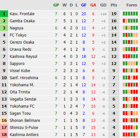Click Kashima Antlers' last orange form bar
The image size is (140, 138).
(x=137, y=134)
